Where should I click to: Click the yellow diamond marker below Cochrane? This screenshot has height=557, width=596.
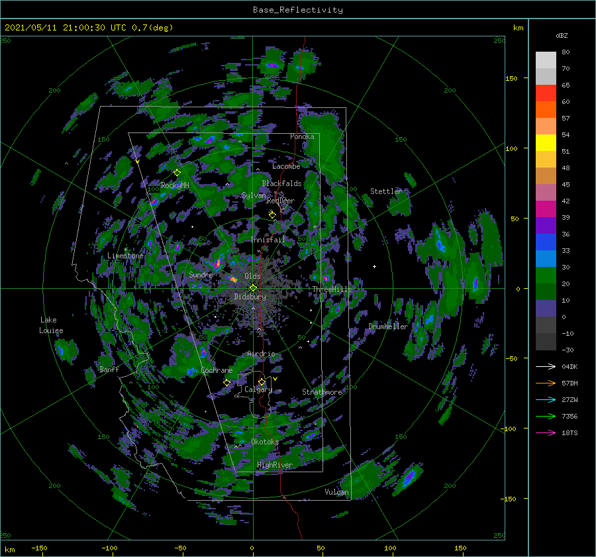click(x=227, y=383)
